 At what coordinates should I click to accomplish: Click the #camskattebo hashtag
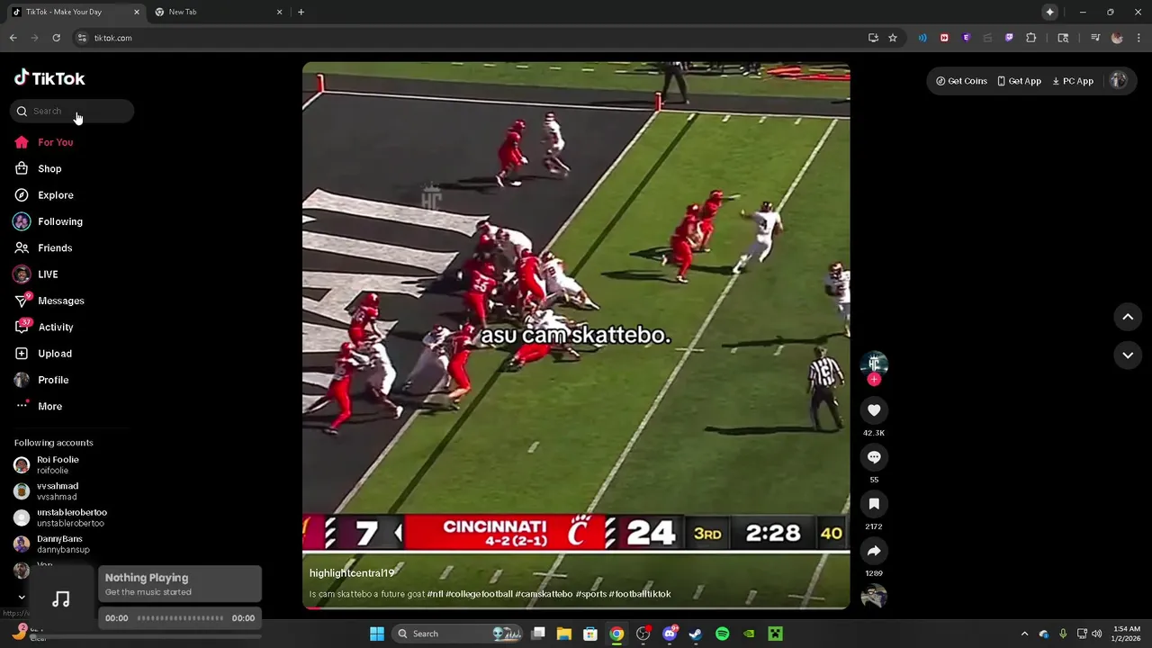(544, 594)
